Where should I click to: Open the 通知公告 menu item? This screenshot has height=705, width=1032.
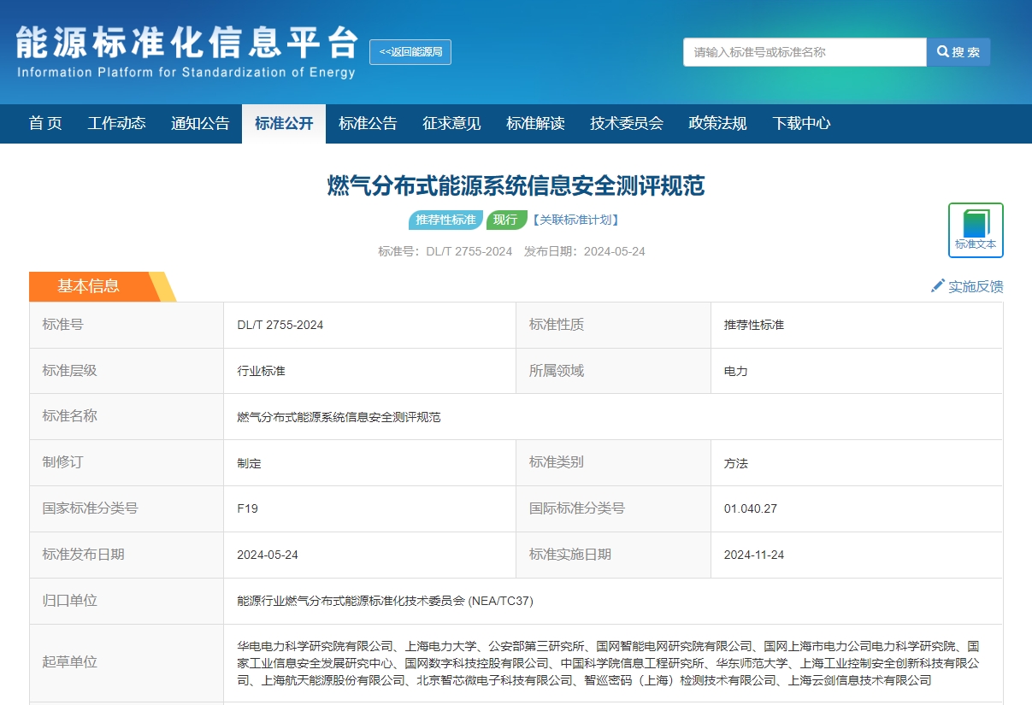point(200,124)
